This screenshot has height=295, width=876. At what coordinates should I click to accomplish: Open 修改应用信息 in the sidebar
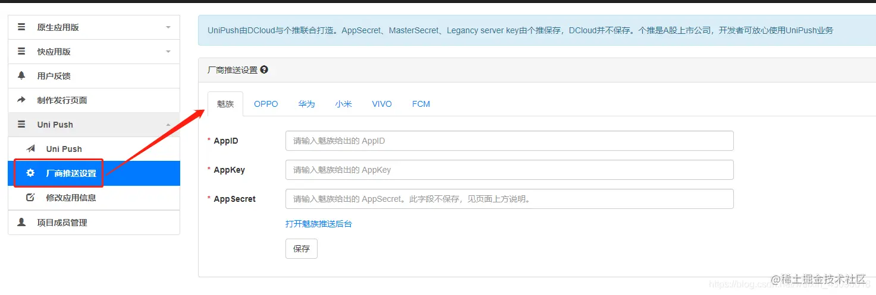click(94, 198)
